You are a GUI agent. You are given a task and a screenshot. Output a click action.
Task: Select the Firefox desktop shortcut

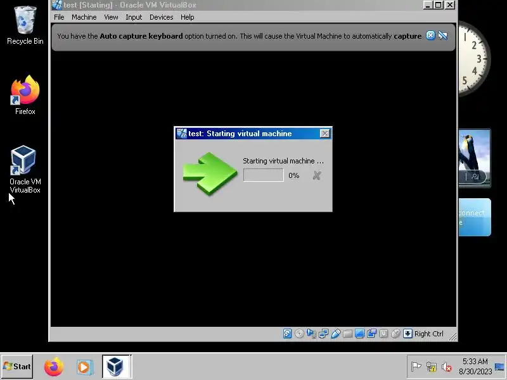point(25,95)
